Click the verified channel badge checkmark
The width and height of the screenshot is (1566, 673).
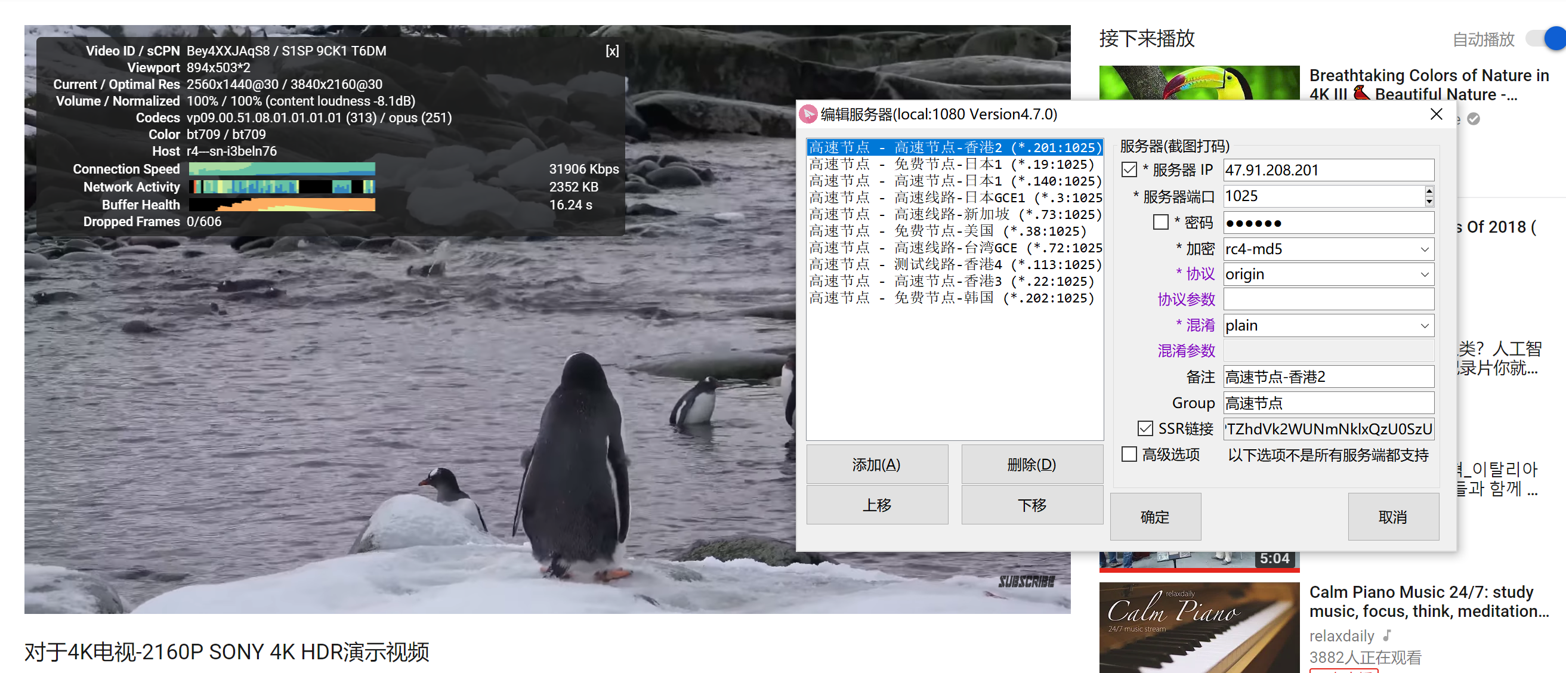[x=1474, y=119]
